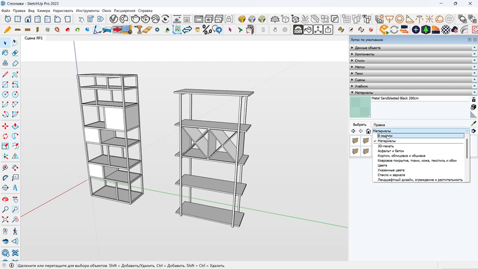Screen dimensions: 478x269
Task: Switch to Iso view cube icon
Action: point(8,19)
